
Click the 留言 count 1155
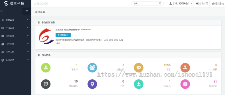tap(167, 65)
